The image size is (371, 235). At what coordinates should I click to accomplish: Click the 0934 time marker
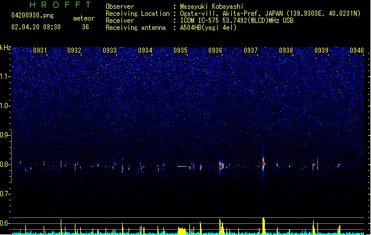[145, 51]
